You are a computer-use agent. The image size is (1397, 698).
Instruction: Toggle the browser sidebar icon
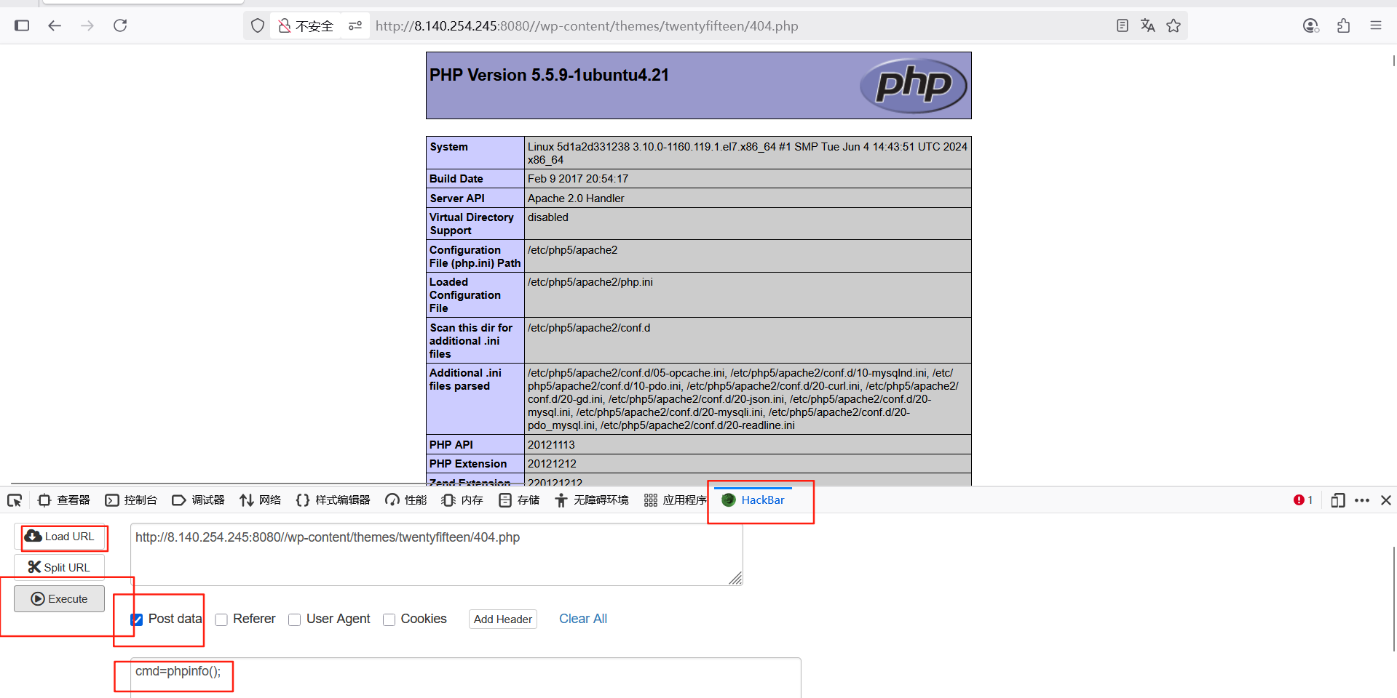coord(22,25)
